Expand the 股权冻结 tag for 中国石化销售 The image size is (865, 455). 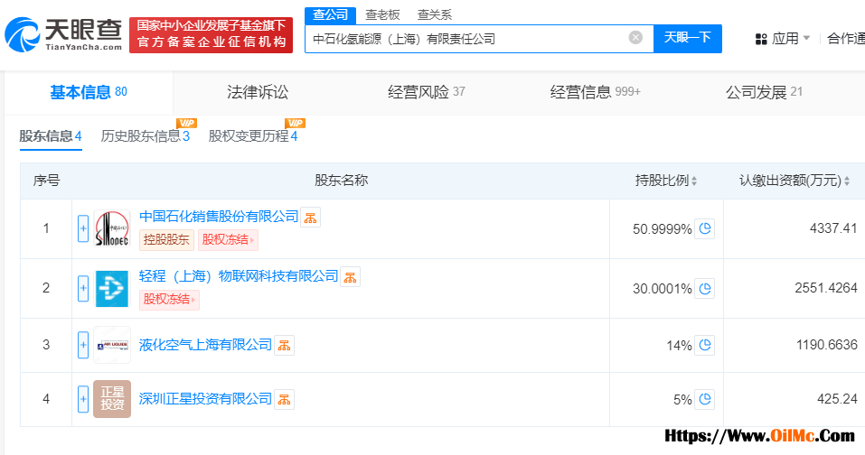point(228,239)
